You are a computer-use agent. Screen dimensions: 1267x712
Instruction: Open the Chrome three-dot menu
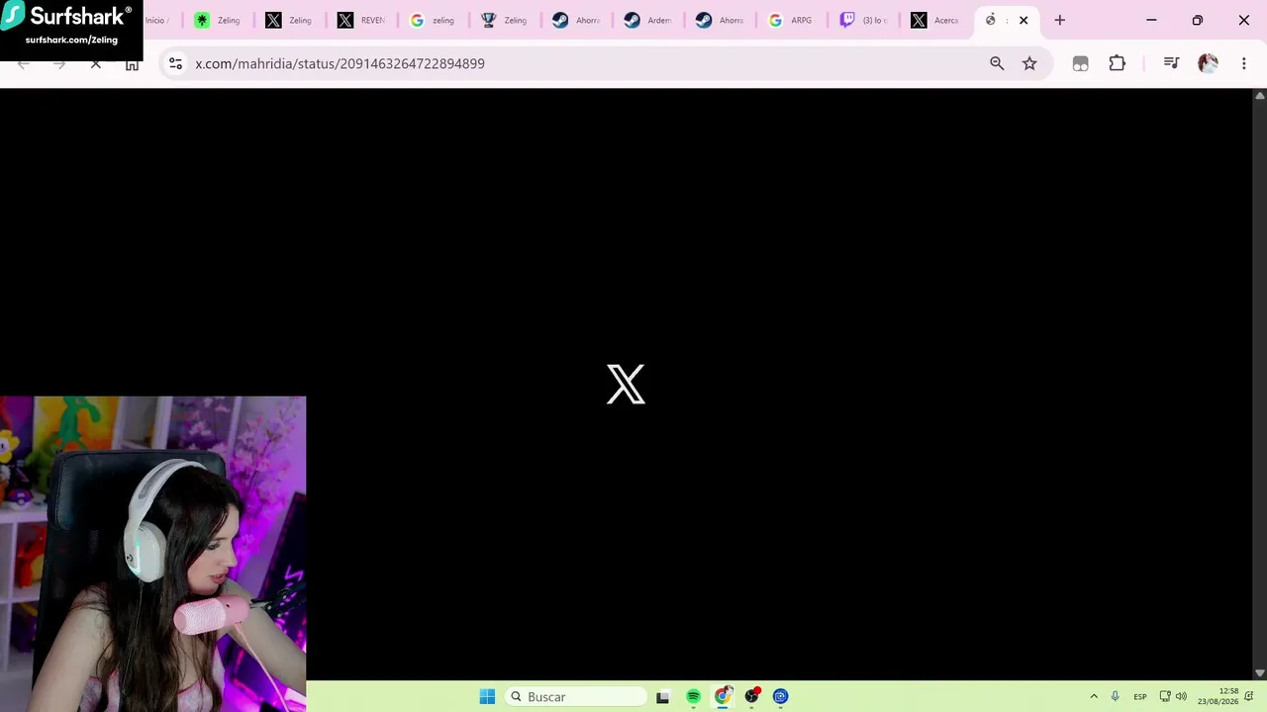point(1244,63)
